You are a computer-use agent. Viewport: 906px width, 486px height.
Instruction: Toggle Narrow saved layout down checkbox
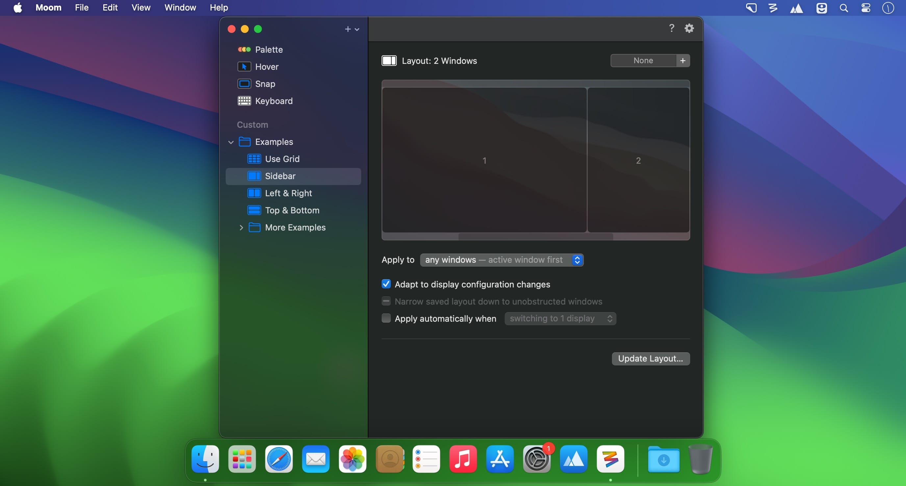point(386,301)
